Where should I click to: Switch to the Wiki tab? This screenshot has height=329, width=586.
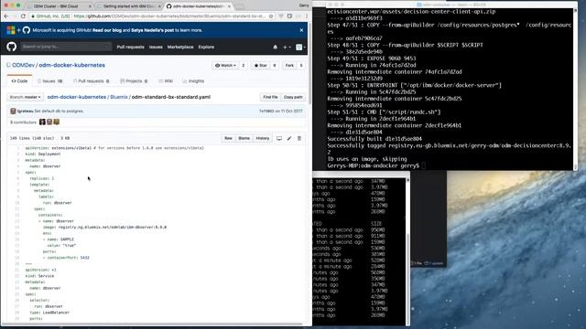point(166,81)
